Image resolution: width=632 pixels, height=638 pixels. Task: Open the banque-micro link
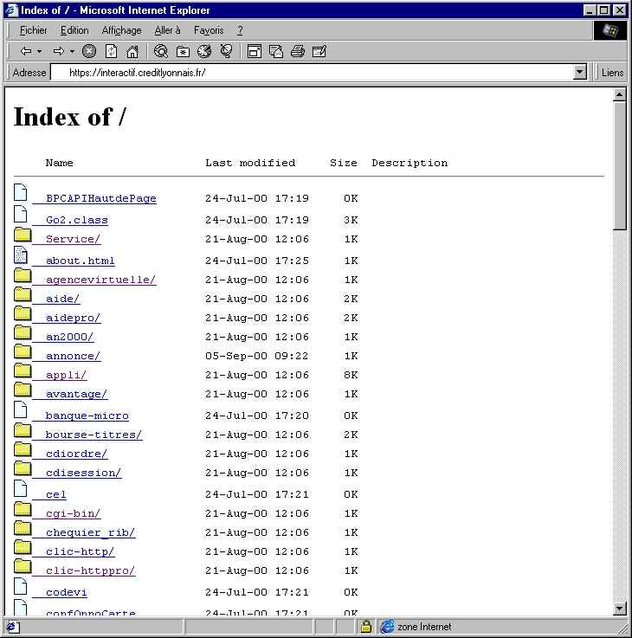tap(87, 416)
